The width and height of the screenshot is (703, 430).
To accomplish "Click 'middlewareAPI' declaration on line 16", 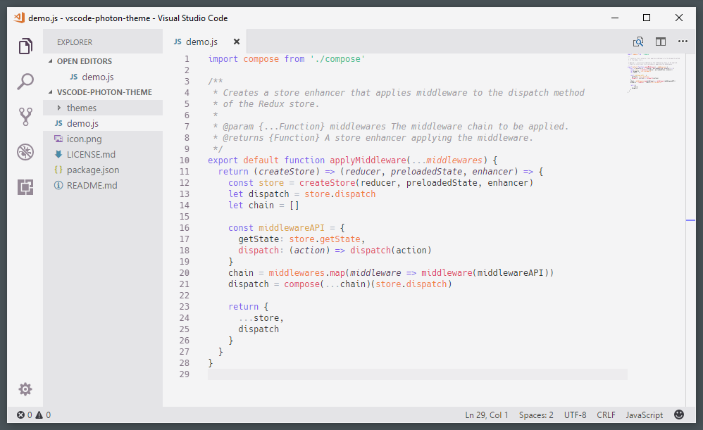I will click(292, 227).
